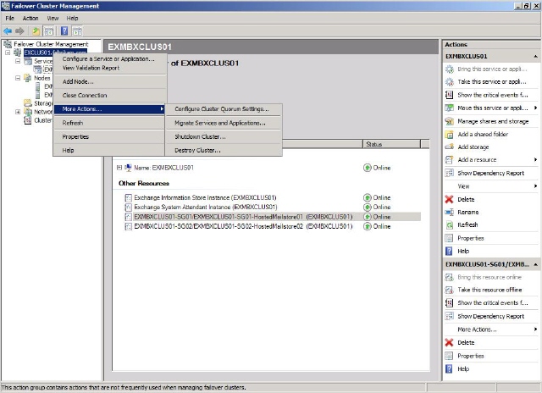Select the Storage tree item

[x=43, y=103]
